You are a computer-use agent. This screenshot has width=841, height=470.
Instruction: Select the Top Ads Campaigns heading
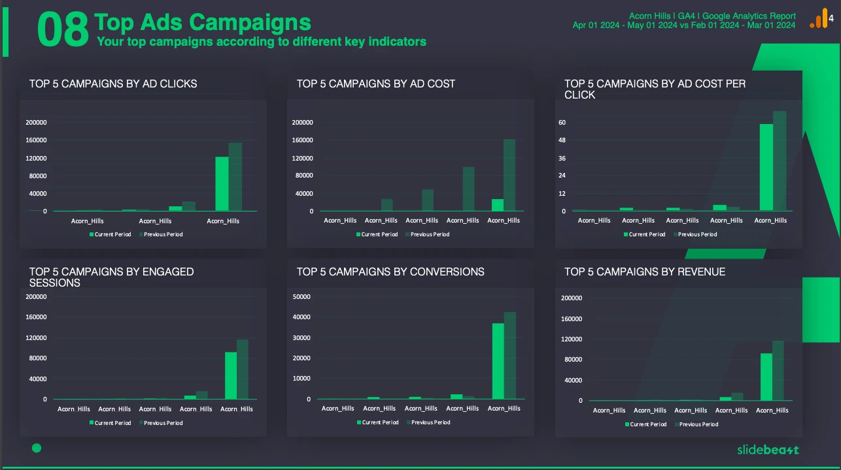(203, 22)
